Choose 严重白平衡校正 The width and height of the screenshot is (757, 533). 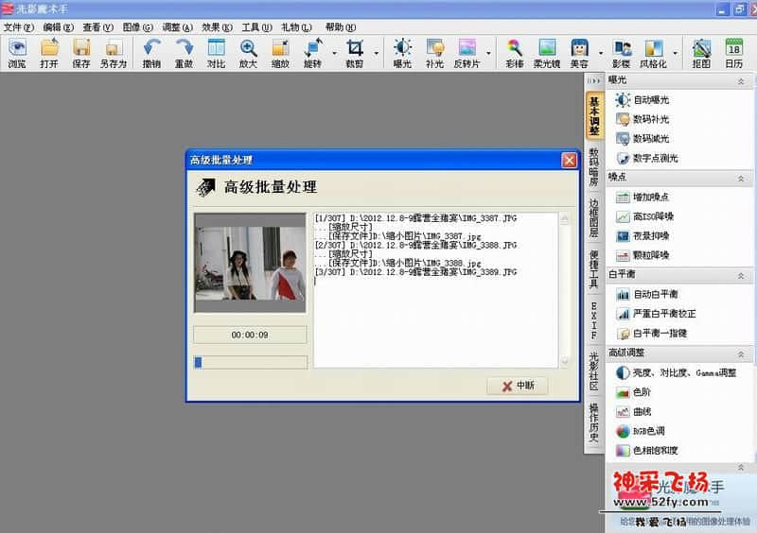coord(656,314)
